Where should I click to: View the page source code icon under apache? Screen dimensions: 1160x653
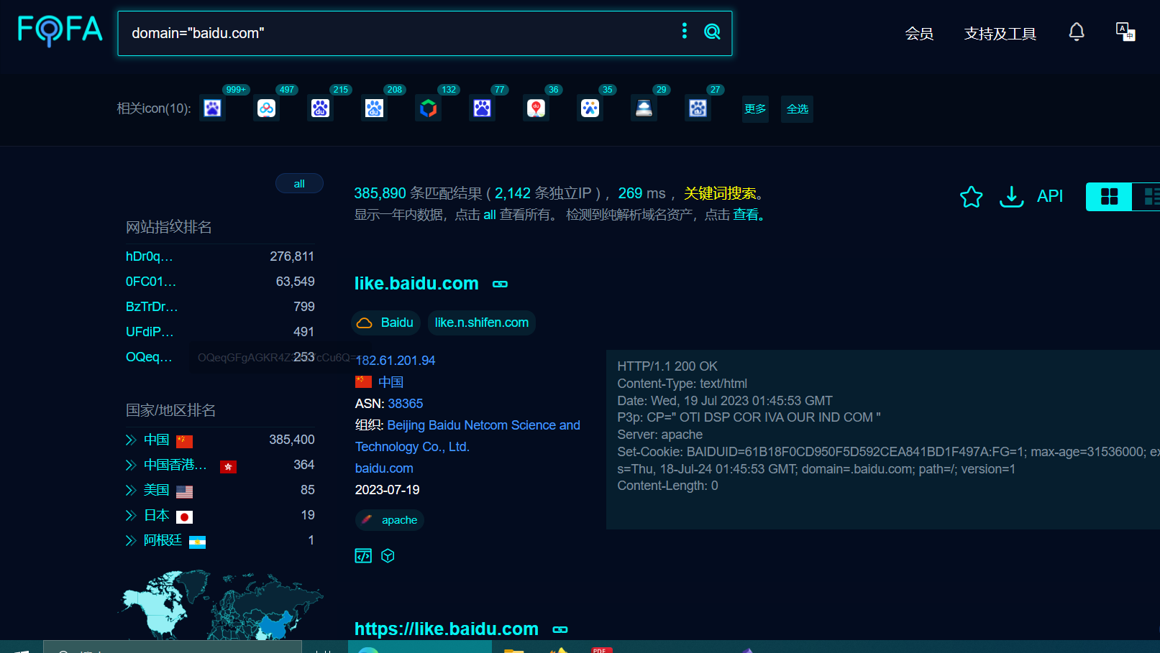coord(363,556)
